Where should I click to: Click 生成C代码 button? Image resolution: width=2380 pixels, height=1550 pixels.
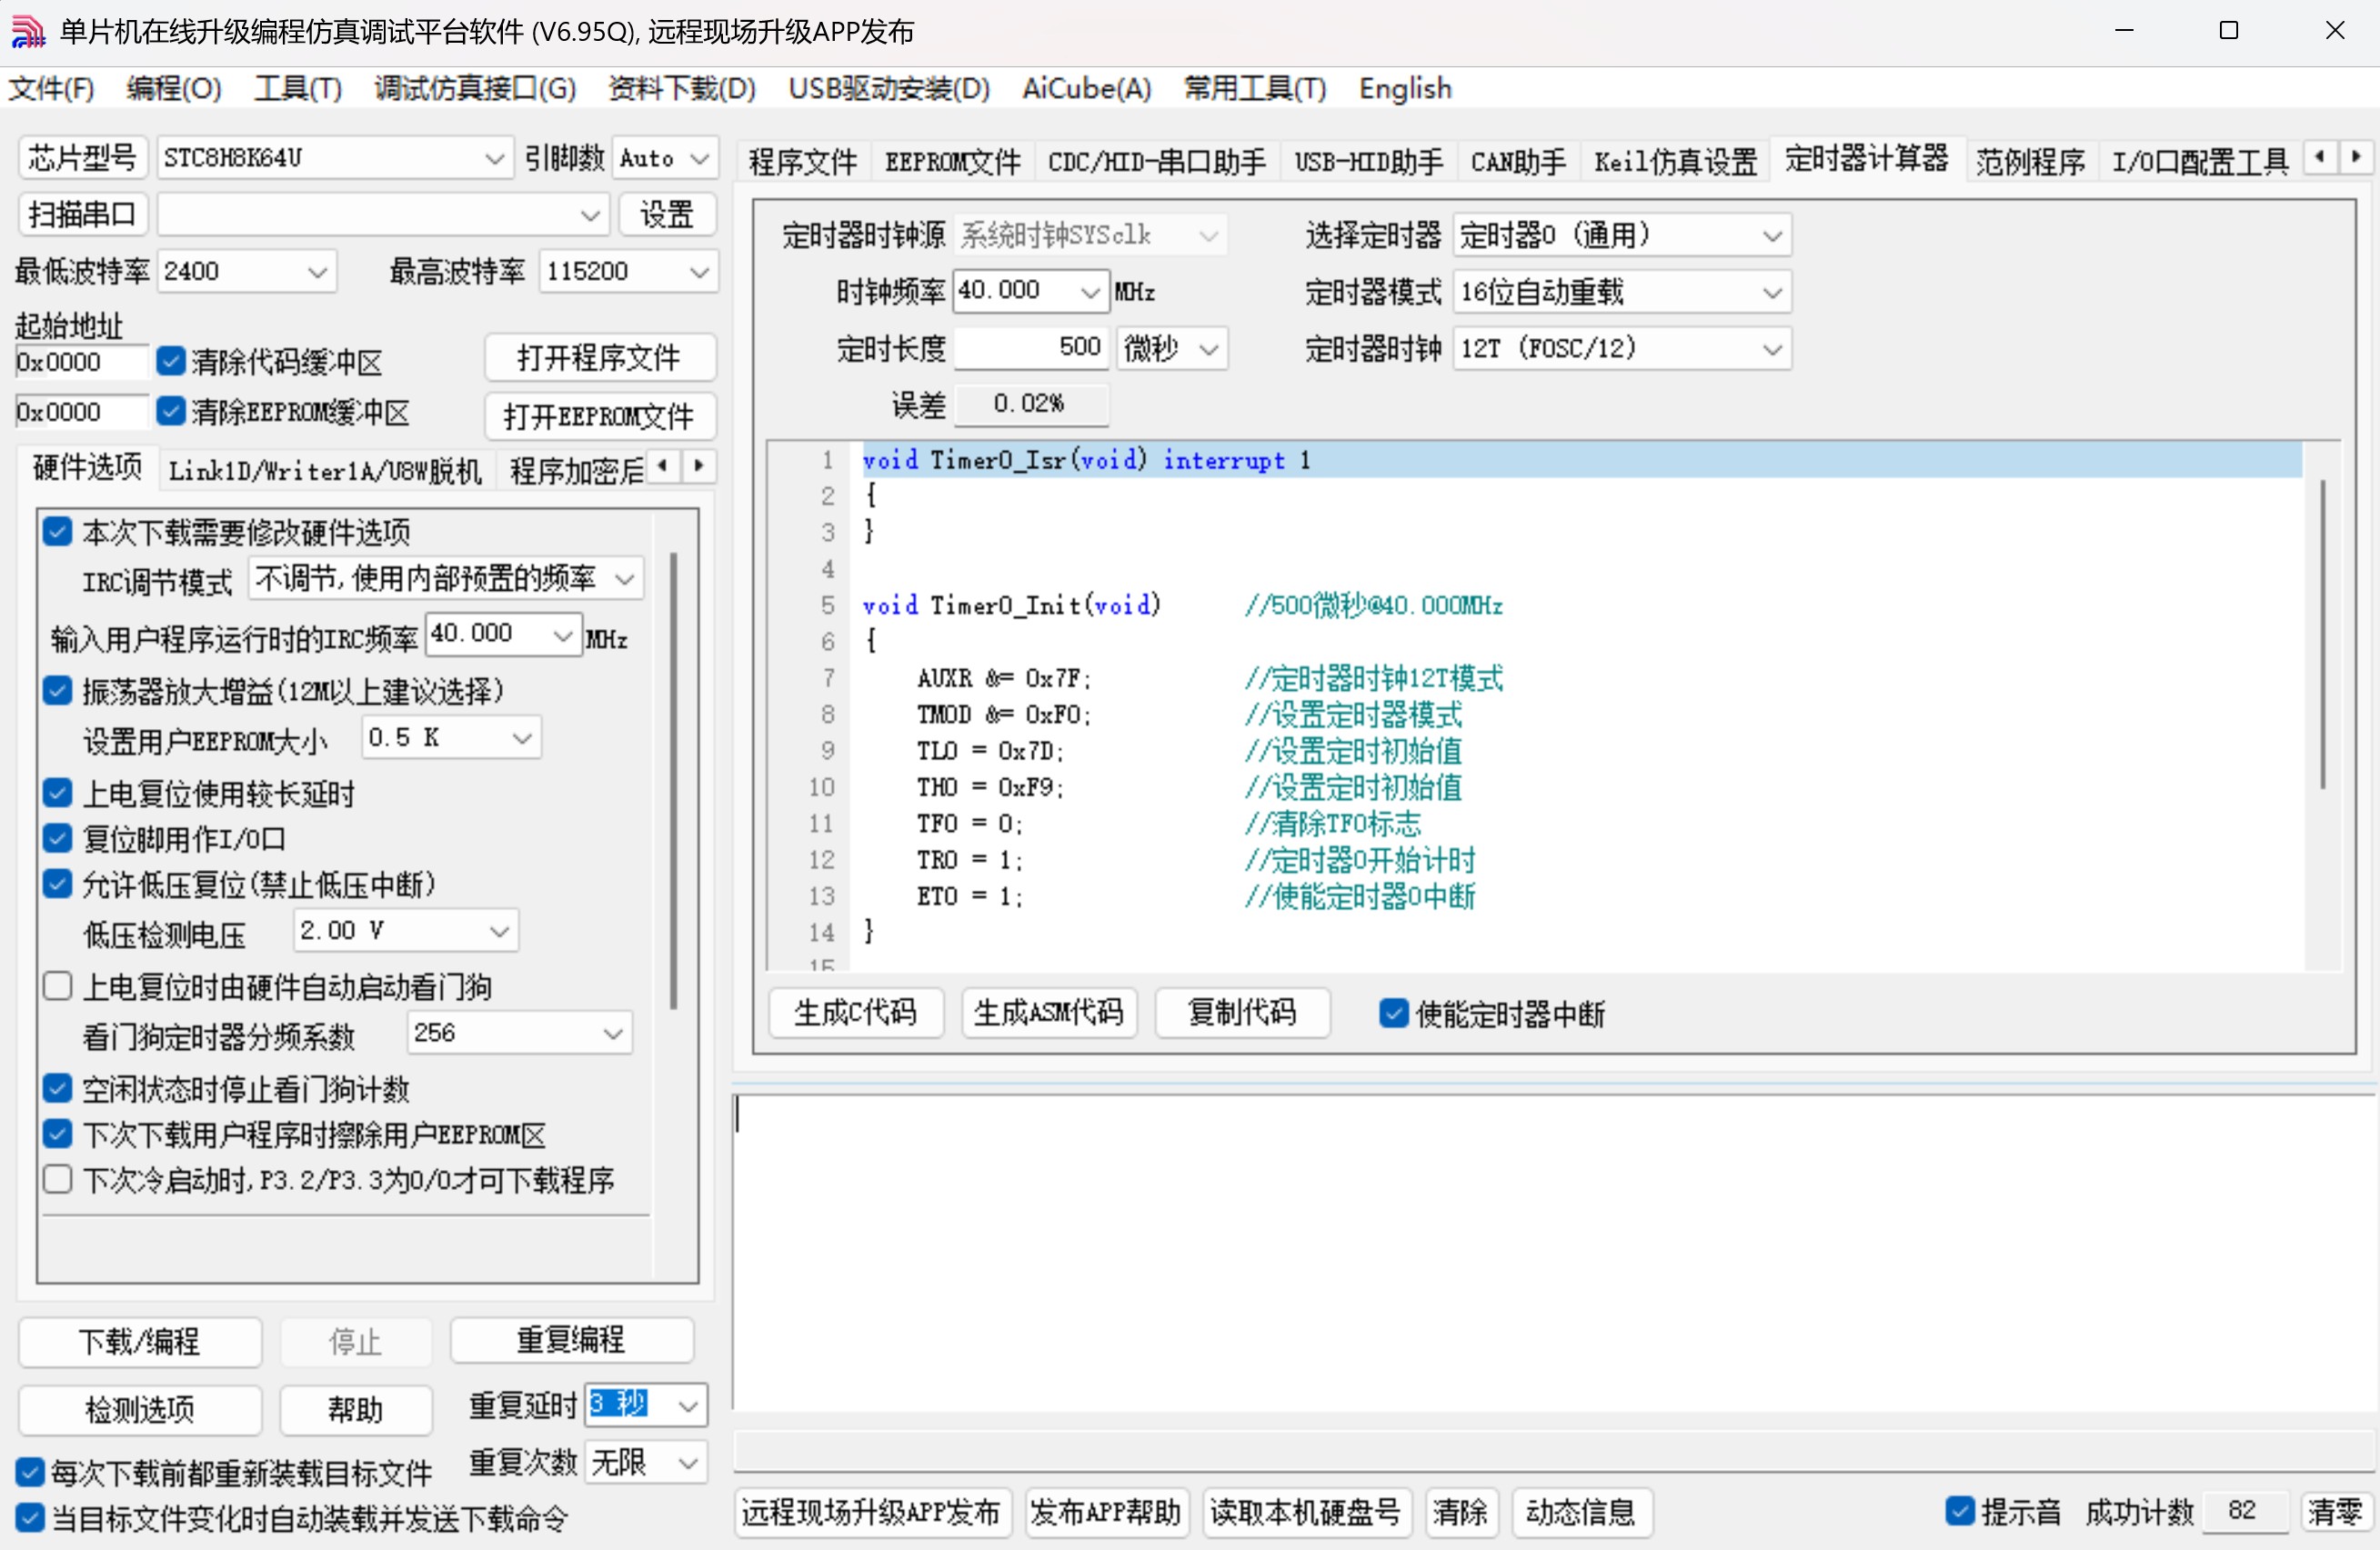coord(855,1013)
